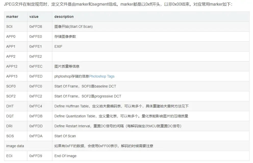Click the APP13 marker cell

click(x=16, y=76)
